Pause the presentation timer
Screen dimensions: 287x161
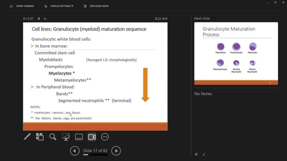tap(39, 19)
